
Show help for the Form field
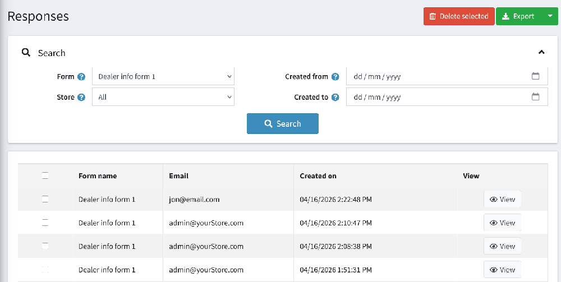click(81, 77)
